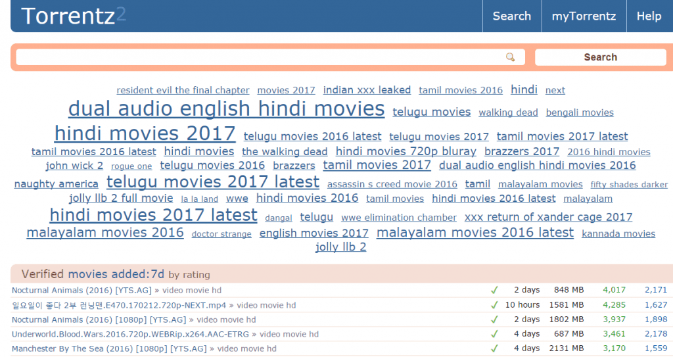Open the 'wwe' tag link
This screenshot has width=673, height=357.
[237, 199]
